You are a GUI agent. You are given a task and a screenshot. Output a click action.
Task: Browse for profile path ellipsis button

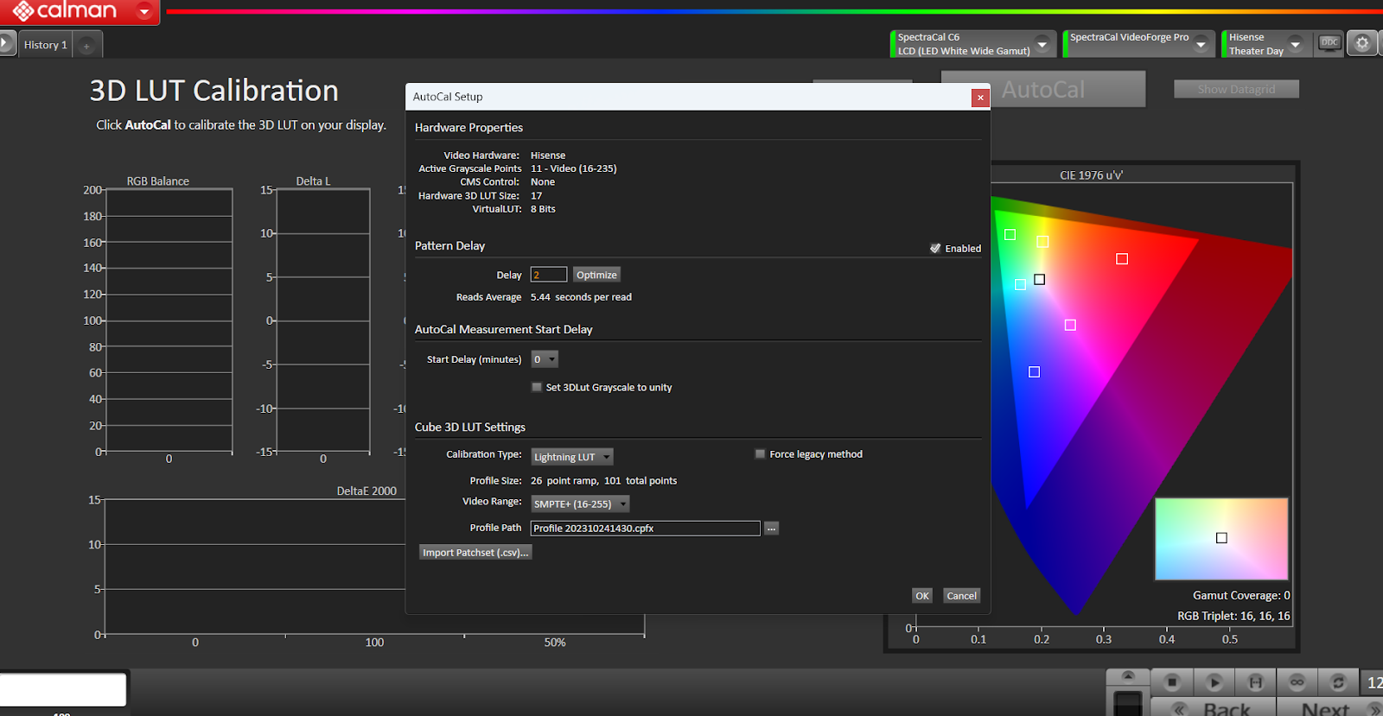coord(771,528)
